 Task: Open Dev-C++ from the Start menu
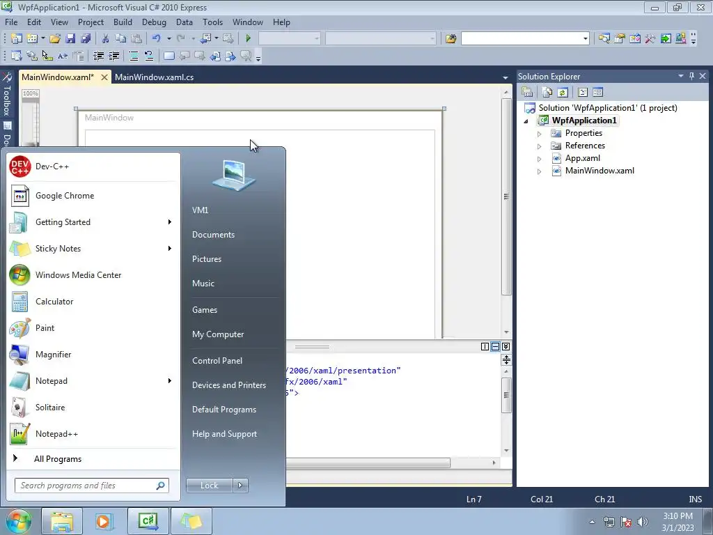[93, 166]
